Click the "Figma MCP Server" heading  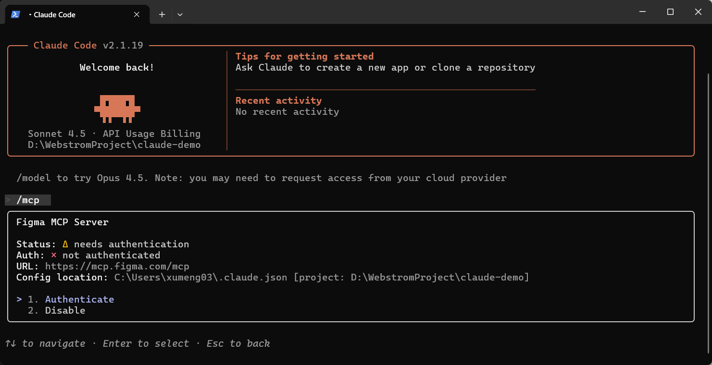[x=62, y=222]
